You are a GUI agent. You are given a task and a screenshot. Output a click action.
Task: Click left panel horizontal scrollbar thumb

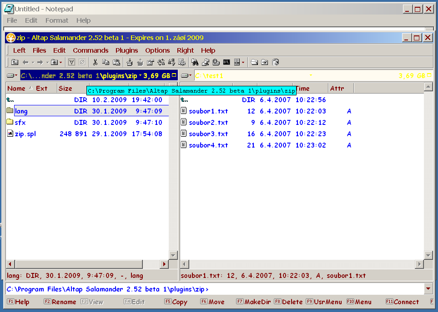(x=79, y=264)
